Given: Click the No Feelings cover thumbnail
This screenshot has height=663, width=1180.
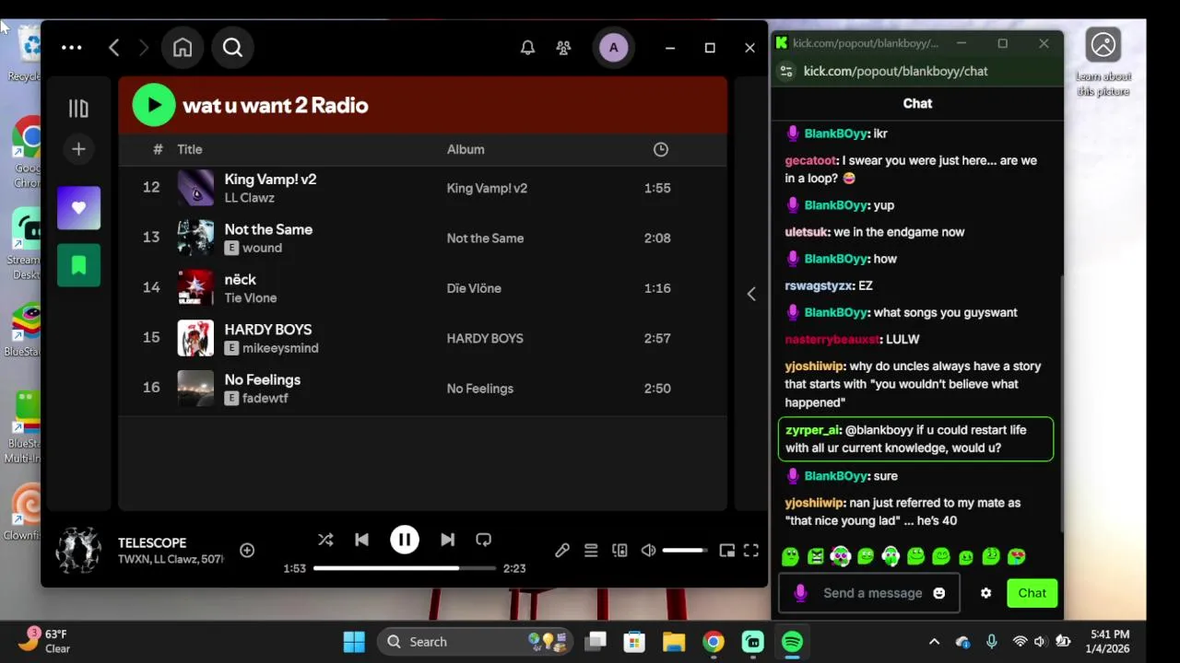Looking at the screenshot, I should [x=195, y=388].
